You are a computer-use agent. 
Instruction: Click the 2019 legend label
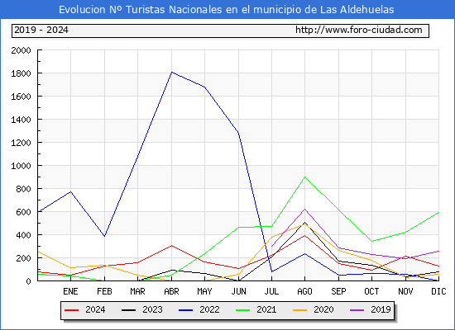381,309
